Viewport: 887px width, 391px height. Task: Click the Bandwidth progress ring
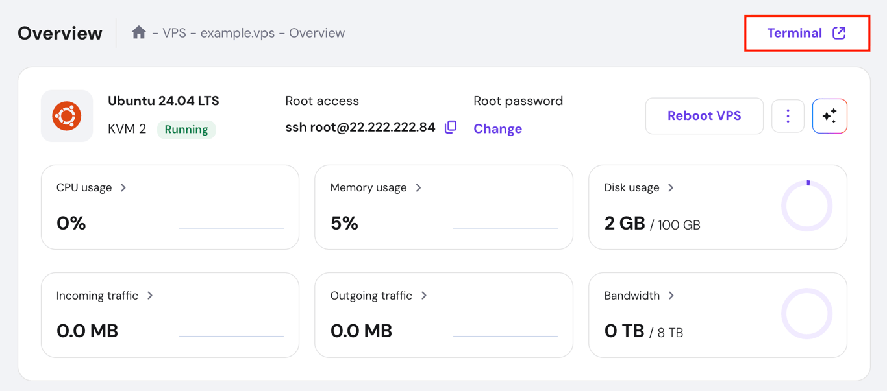click(806, 313)
